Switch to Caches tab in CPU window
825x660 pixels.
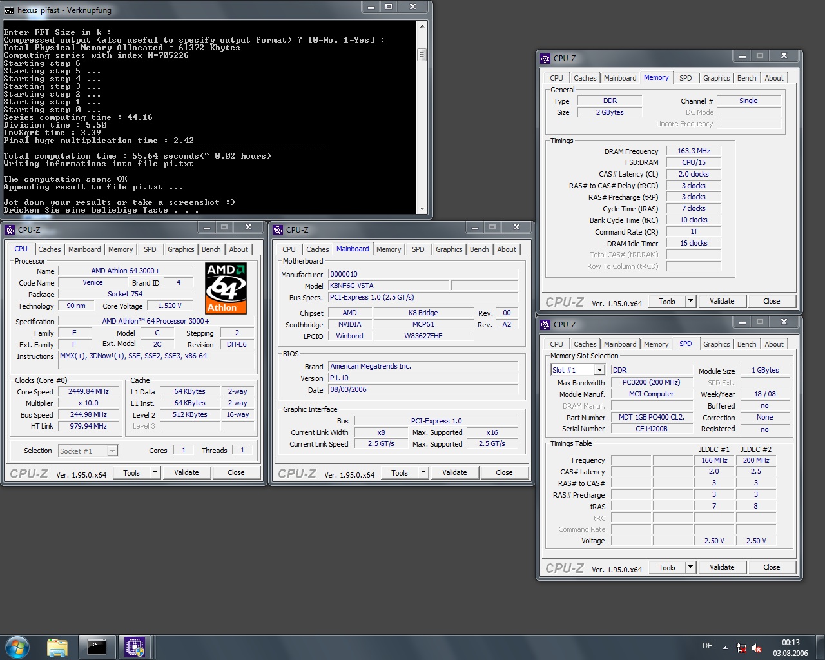(49, 249)
